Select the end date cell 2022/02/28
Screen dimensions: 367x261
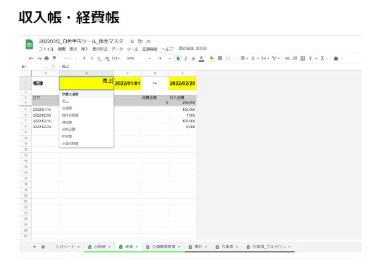click(x=182, y=83)
